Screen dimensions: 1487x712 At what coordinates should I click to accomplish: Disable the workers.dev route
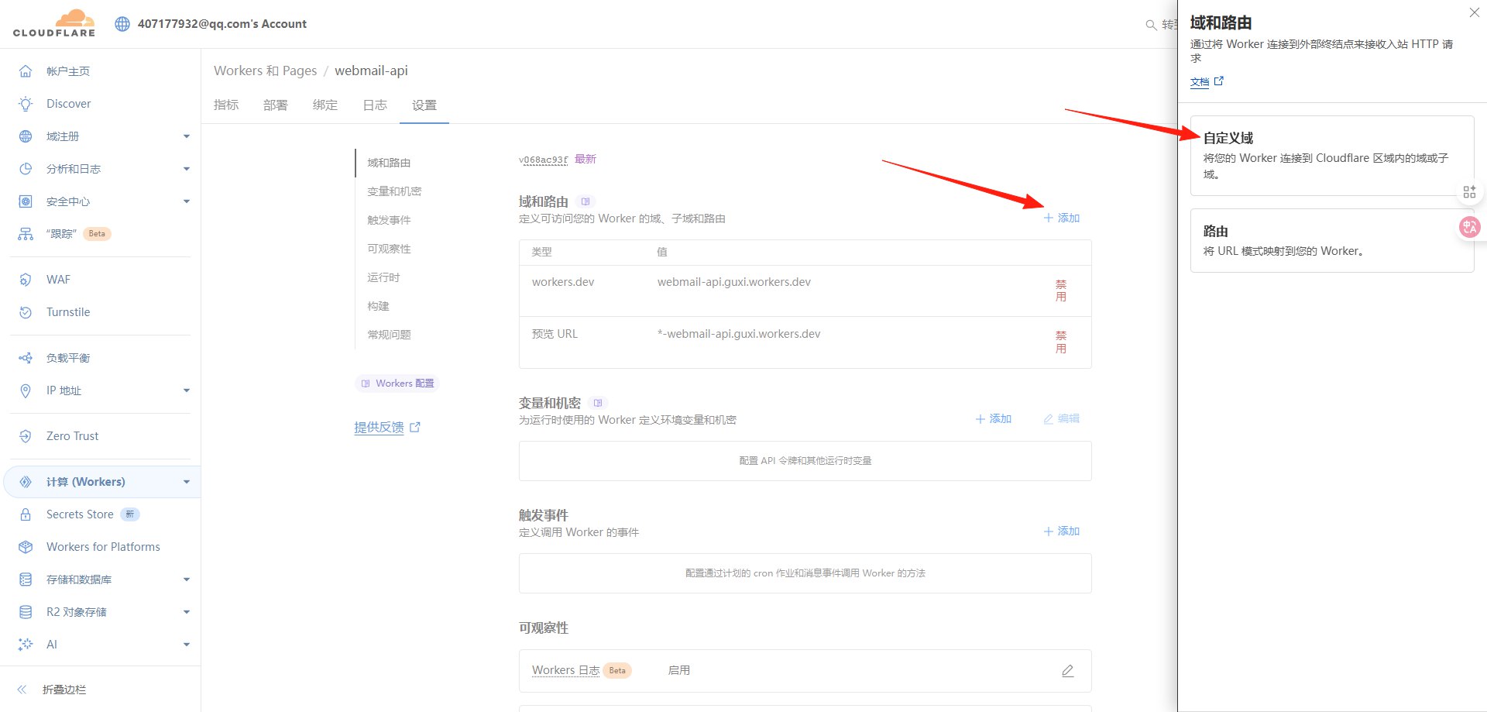pyautogui.click(x=1061, y=291)
